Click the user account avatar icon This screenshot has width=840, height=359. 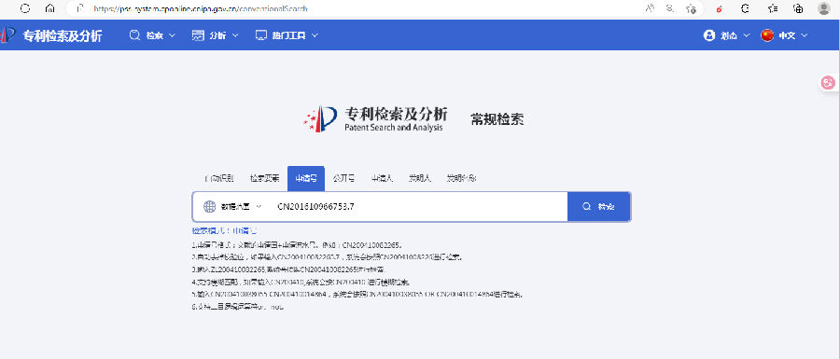tap(710, 35)
